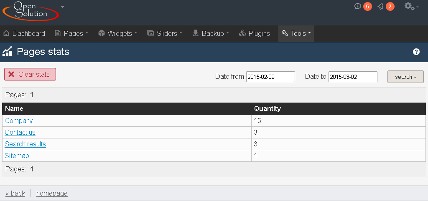Click quantity 3 in the Search results row
Viewport: 428px width, 201px height.
tap(256, 144)
